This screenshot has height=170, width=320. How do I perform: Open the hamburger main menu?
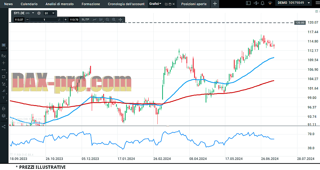click(x=317, y=3)
